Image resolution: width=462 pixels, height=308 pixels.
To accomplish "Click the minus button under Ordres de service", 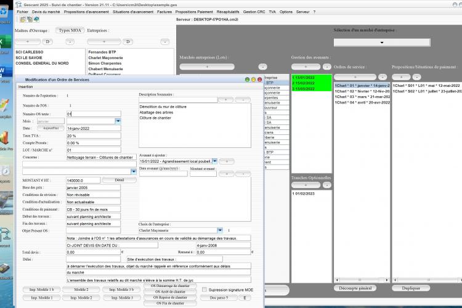I will coord(383,77).
